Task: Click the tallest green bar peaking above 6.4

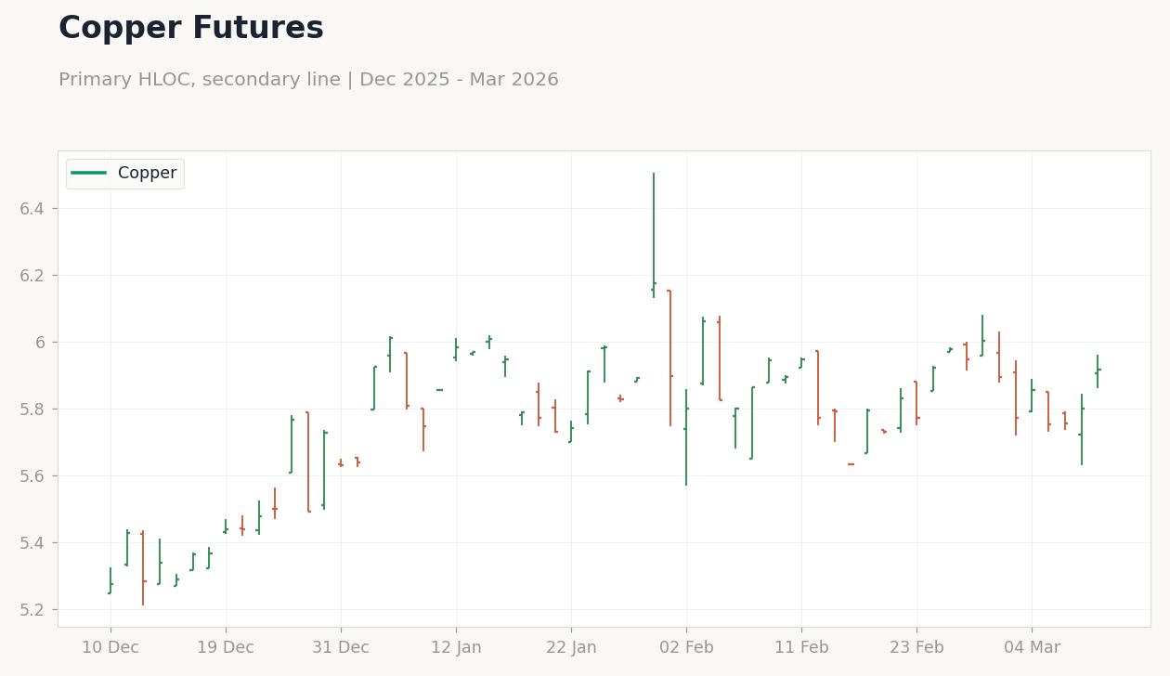Action: pos(654,235)
